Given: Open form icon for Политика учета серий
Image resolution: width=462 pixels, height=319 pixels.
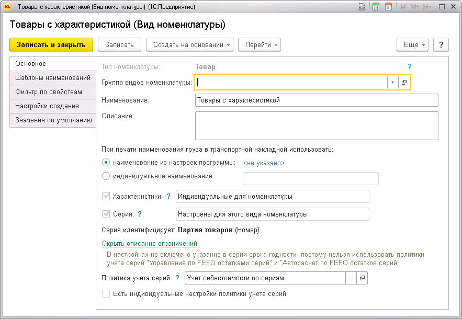Looking at the screenshot, I should point(362,278).
